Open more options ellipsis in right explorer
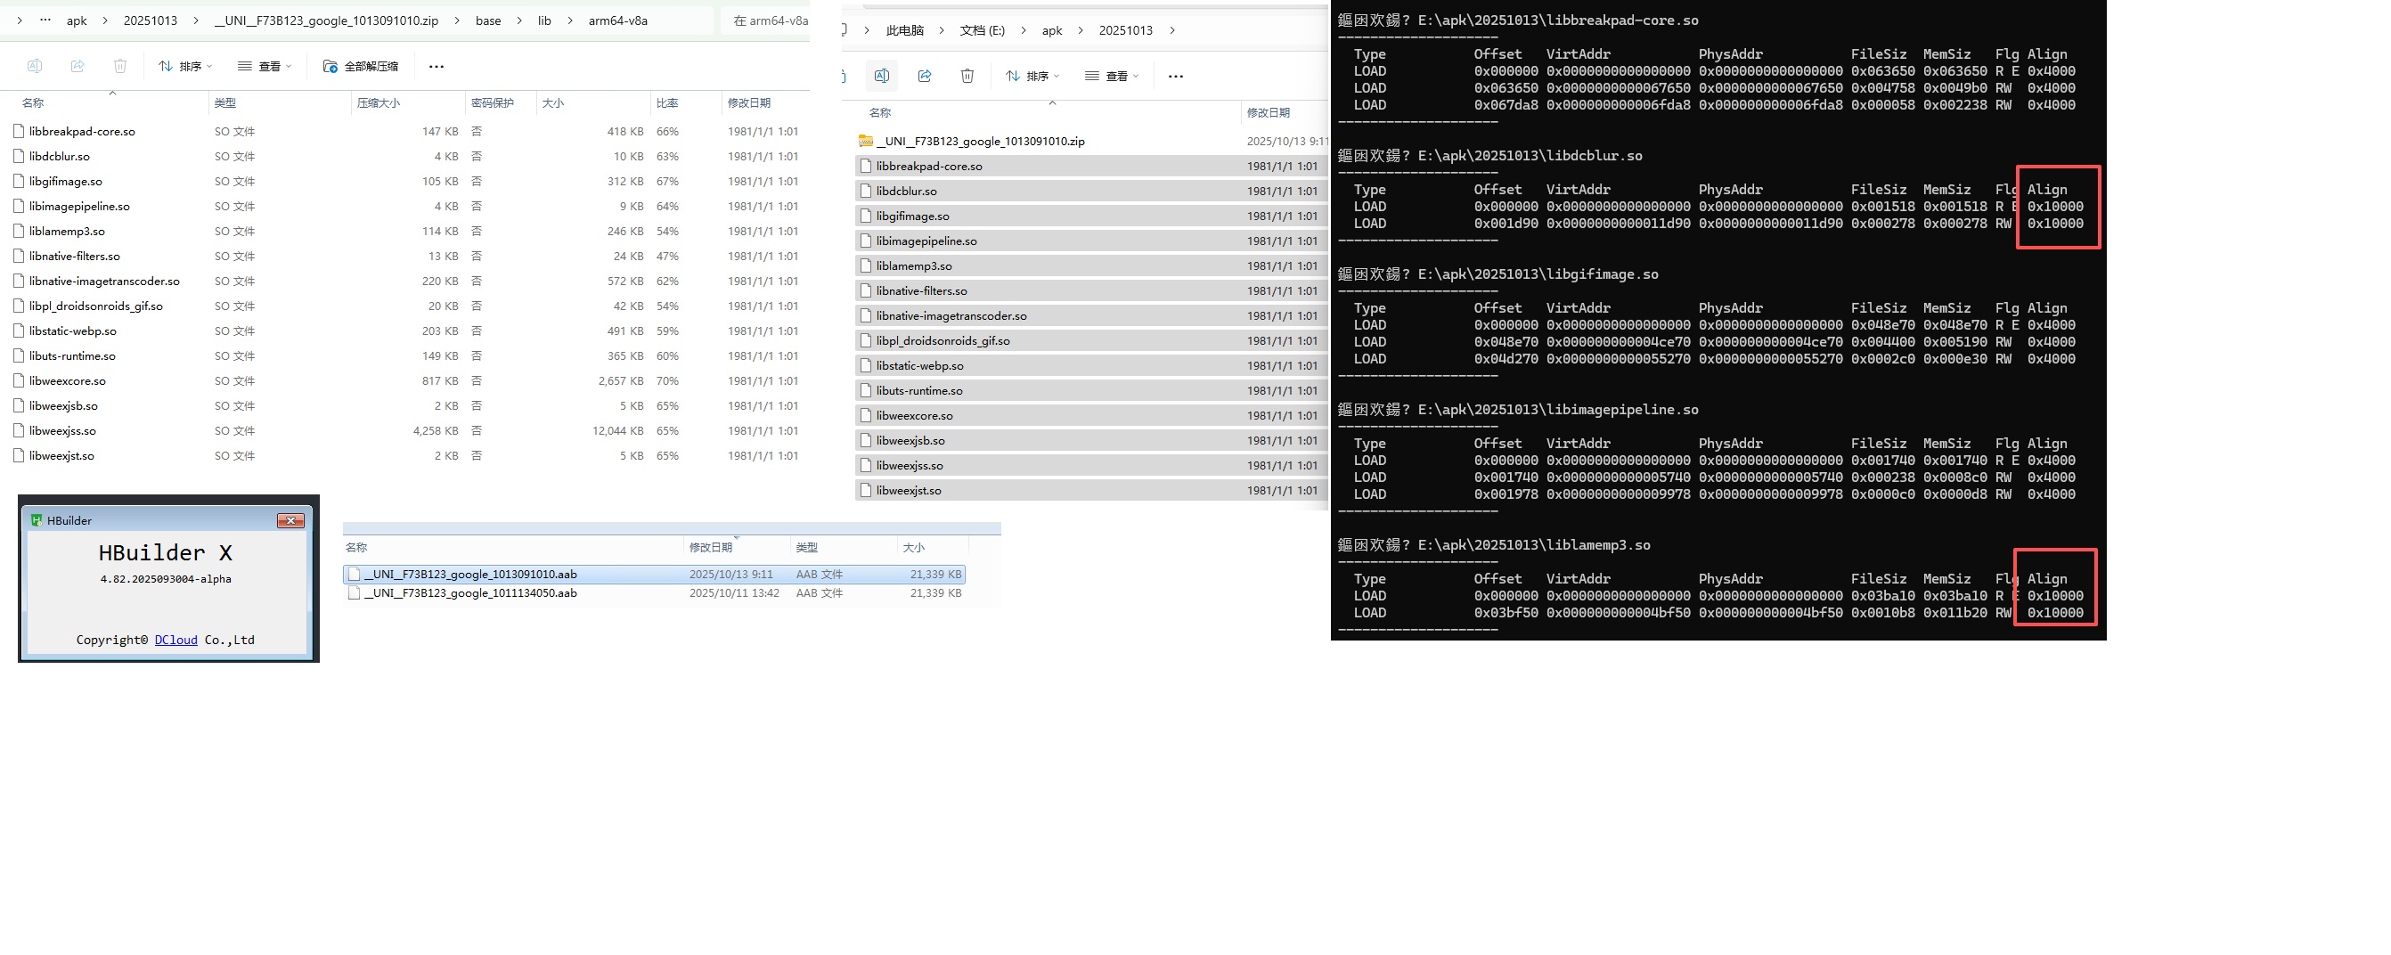The width and height of the screenshot is (2391, 955). coord(1175,76)
